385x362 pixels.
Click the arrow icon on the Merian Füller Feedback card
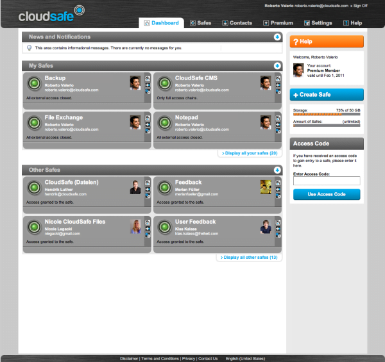[278, 189]
